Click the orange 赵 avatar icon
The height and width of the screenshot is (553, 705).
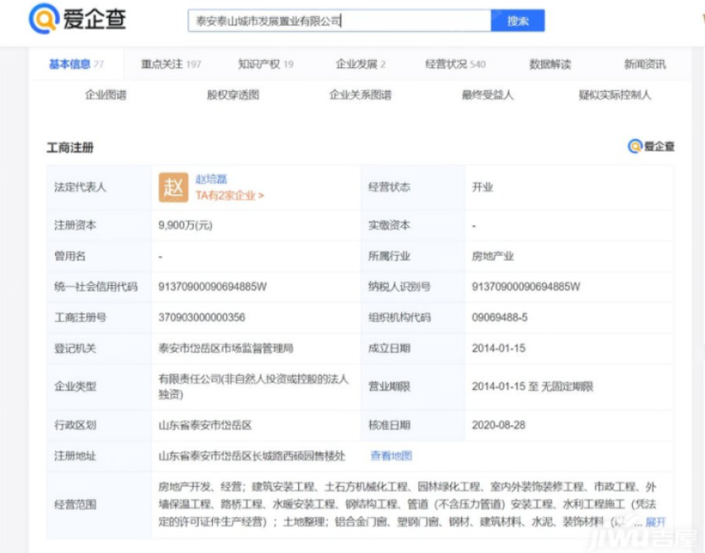point(173,187)
